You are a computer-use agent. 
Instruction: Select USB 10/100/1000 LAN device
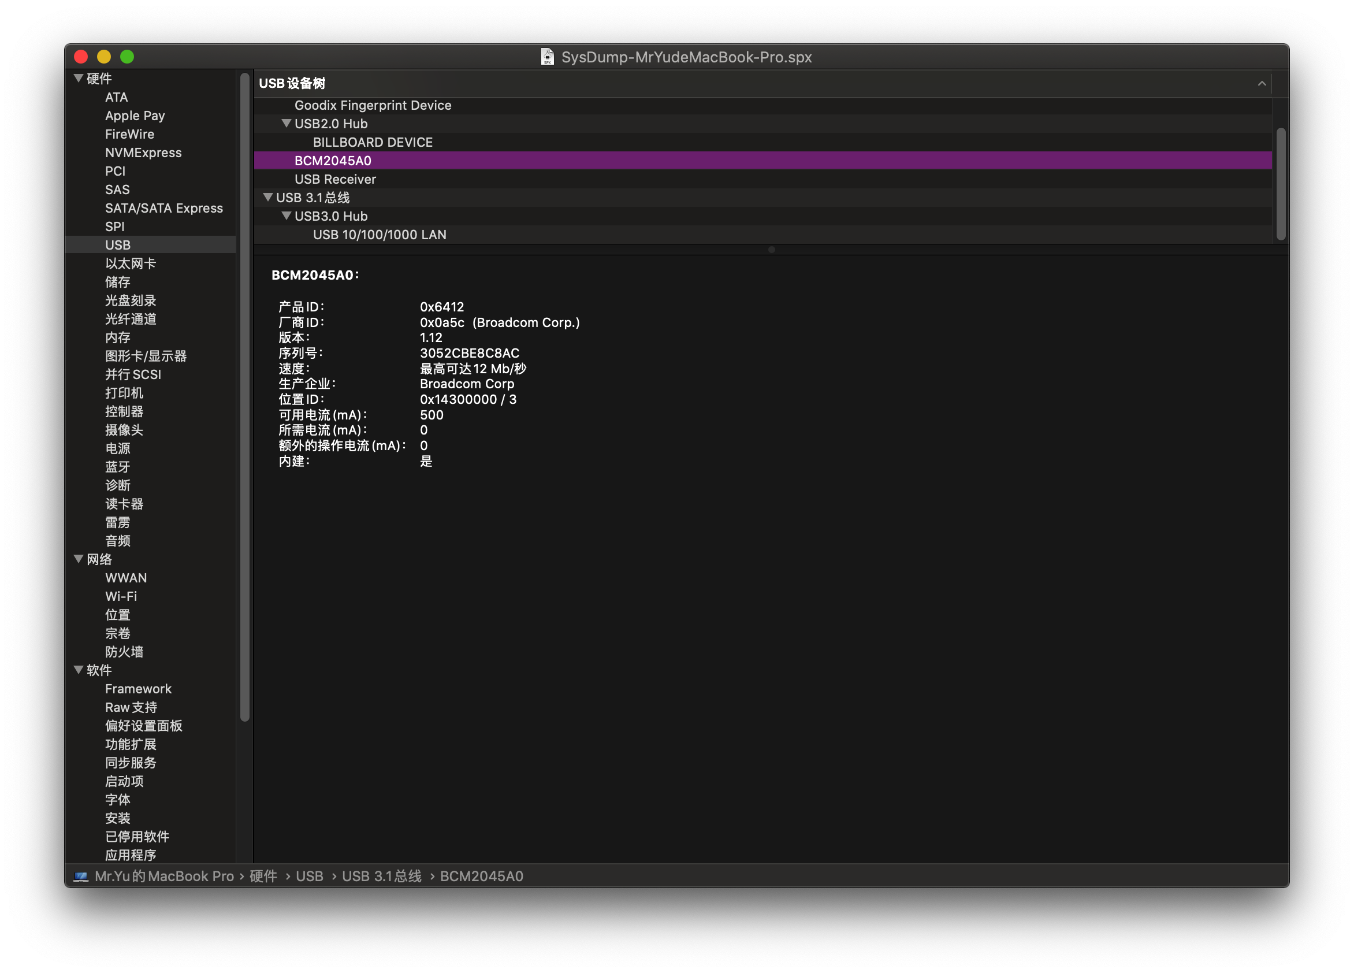(x=379, y=235)
